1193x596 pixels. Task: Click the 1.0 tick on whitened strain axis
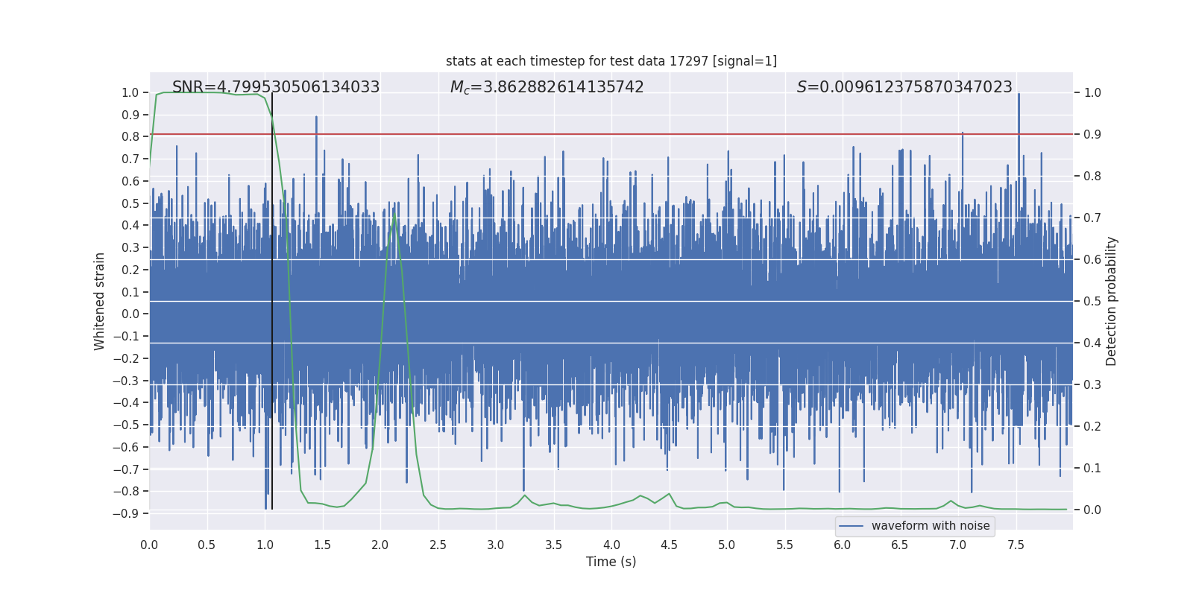[130, 93]
